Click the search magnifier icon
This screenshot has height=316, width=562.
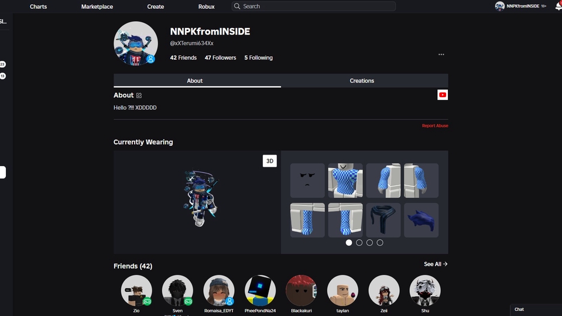tap(237, 6)
